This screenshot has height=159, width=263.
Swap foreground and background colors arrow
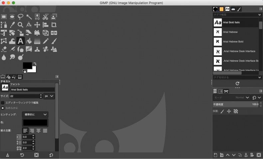[x=35, y=64]
